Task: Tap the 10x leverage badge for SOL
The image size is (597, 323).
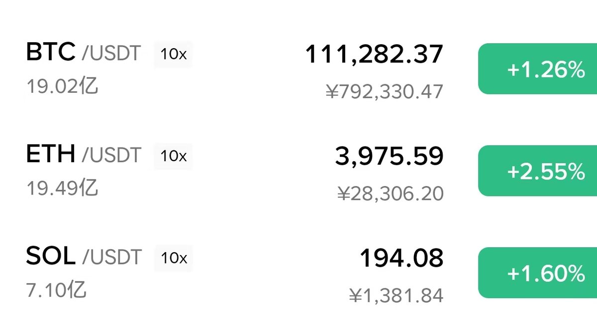Action: (x=173, y=258)
